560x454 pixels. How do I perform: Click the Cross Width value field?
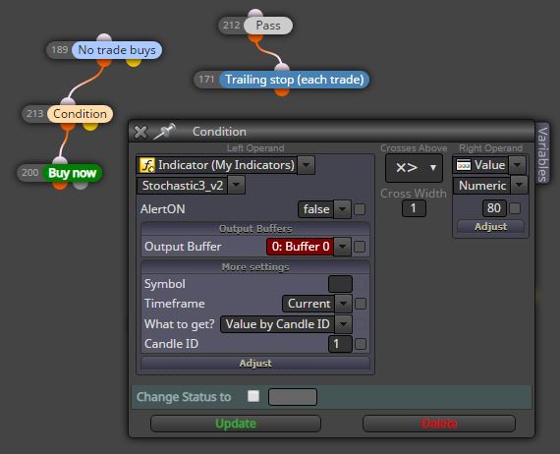(414, 208)
